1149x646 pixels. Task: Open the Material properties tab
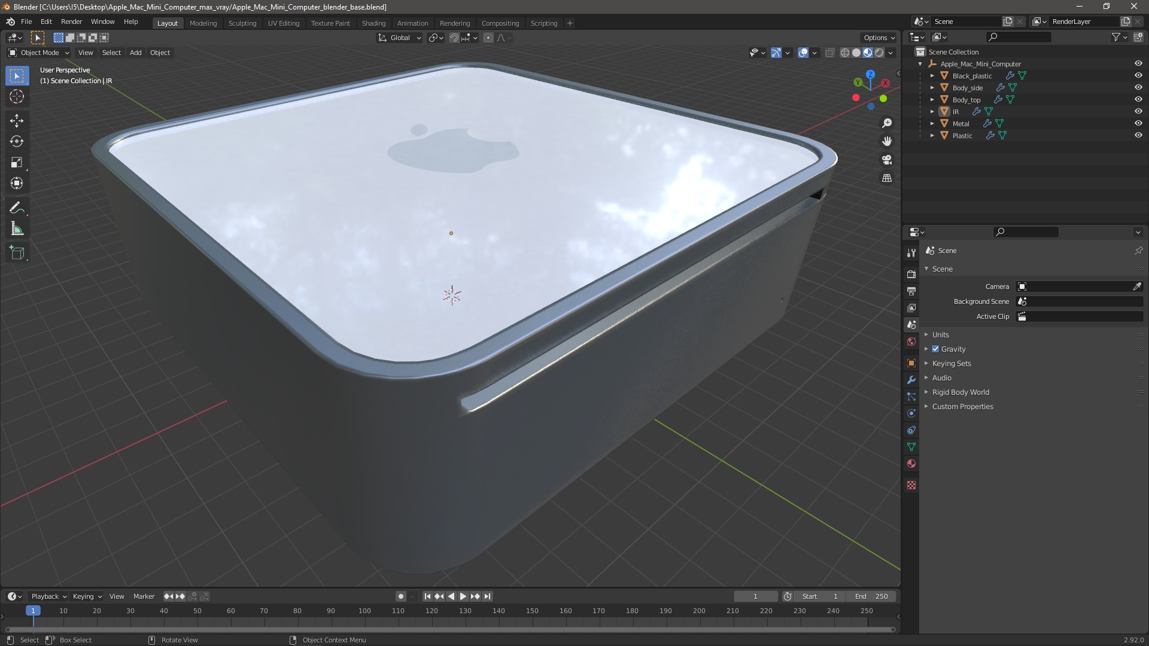[911, 464]
